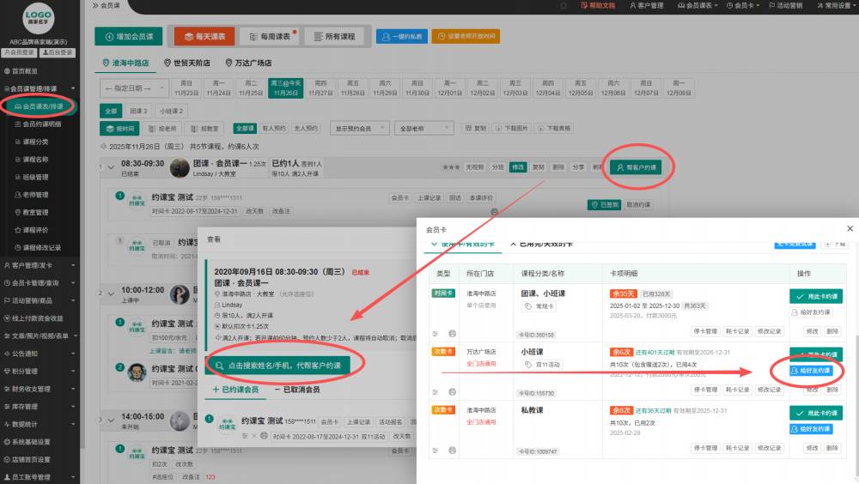This screenshot has height=484, width=859.
Task: Click the 增加会员课 button
Action: point(130,37)
